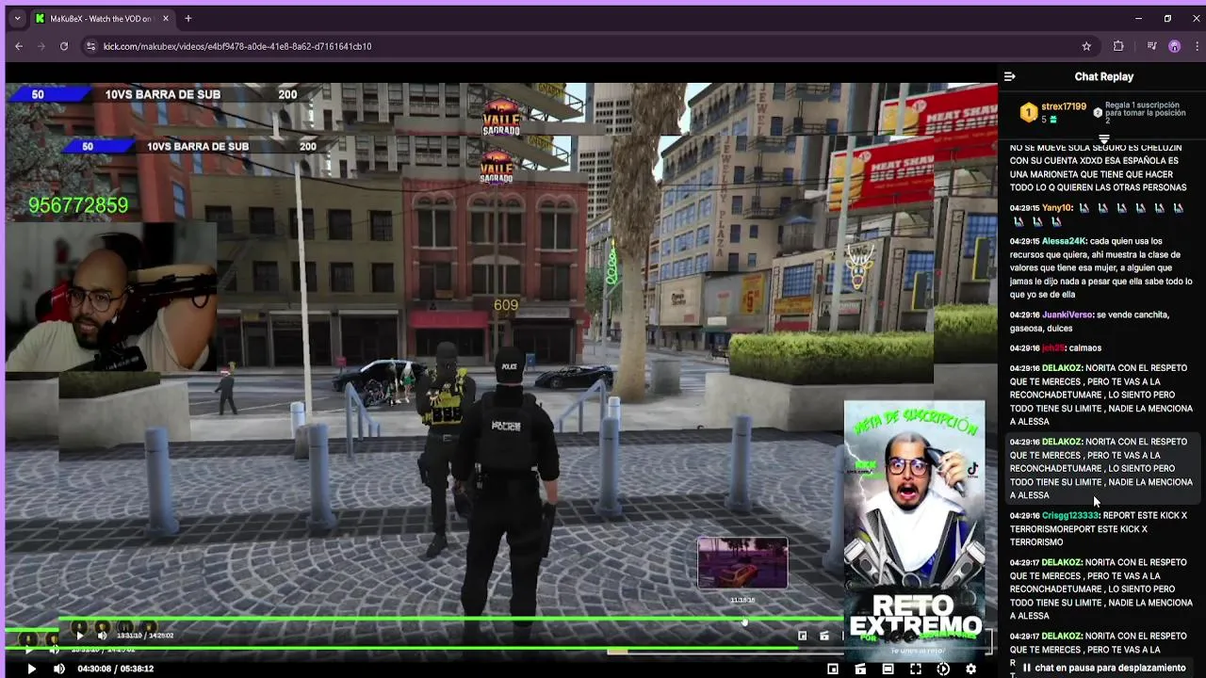Open strex17199's profile from the leaderboard

tap(1064, 106)
